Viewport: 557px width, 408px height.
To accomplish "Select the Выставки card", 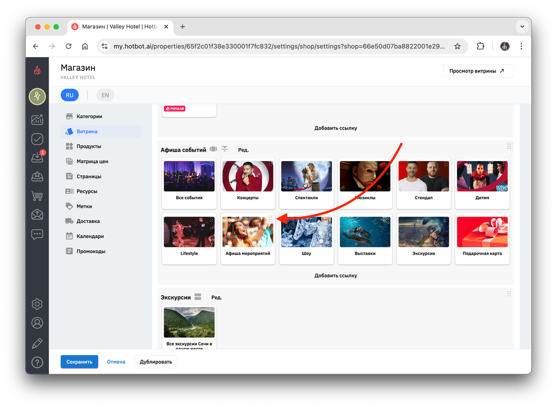I will click(x=365, y=239).
